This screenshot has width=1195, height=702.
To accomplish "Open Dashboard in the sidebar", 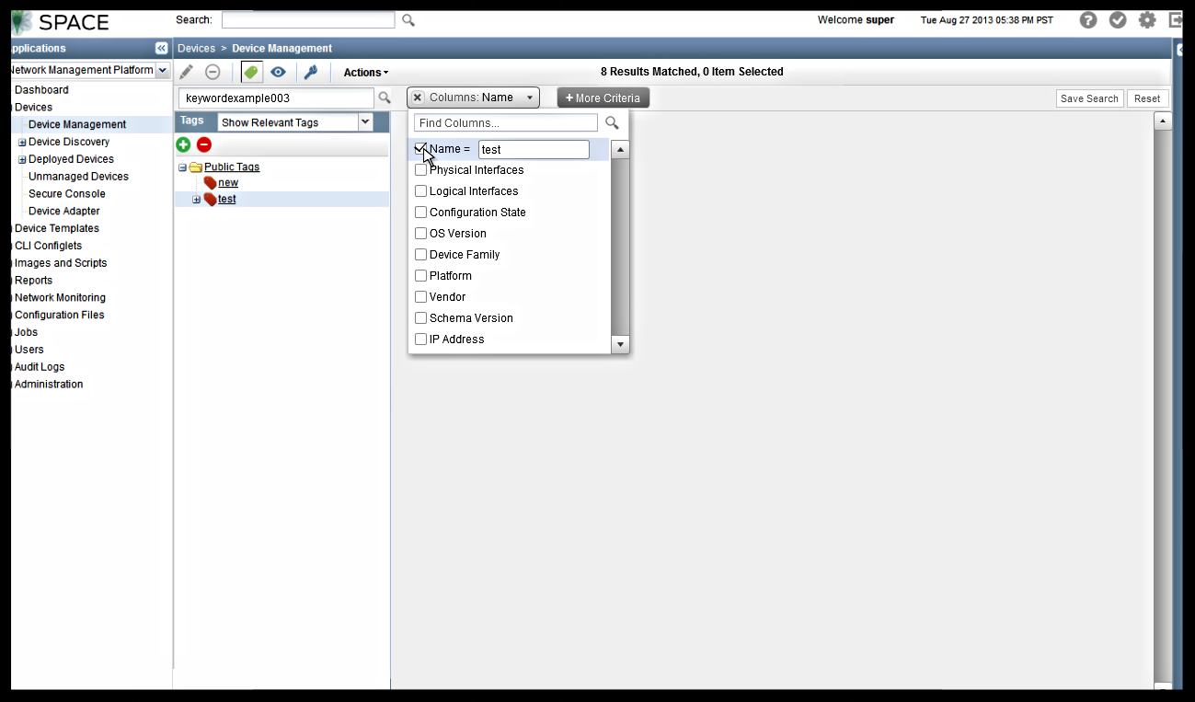I will pyautogui.click(x=41, y=90).
